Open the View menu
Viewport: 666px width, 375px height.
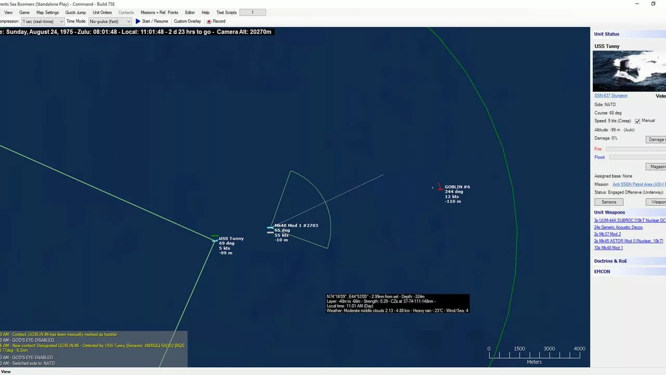8,12
